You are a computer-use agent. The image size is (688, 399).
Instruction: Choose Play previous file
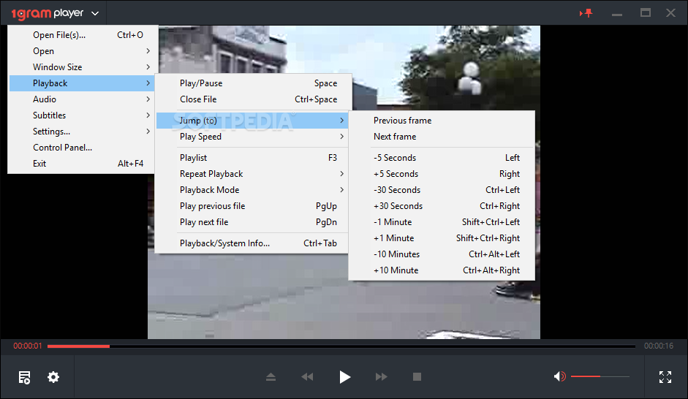tap(252, 206)
